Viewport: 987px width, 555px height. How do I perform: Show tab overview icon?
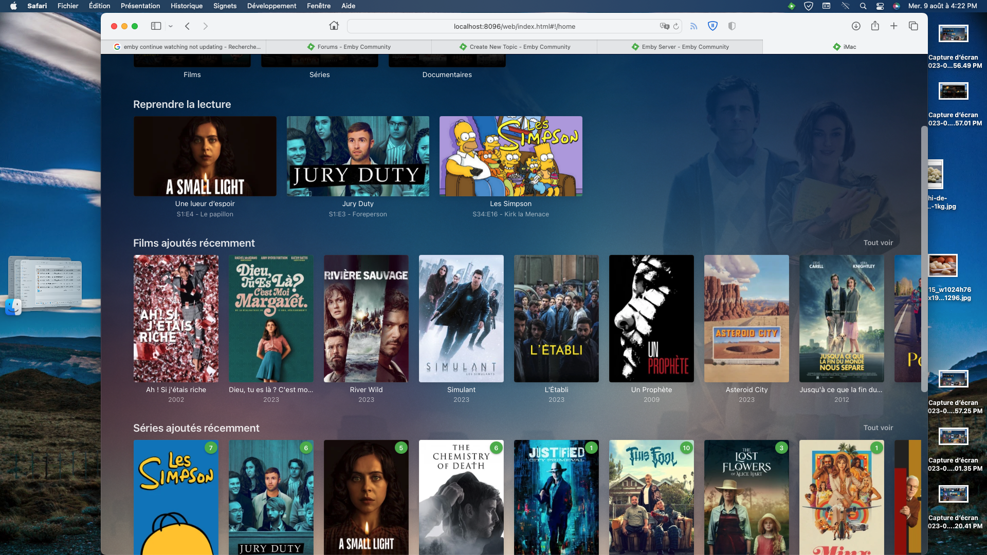point(913,26)
